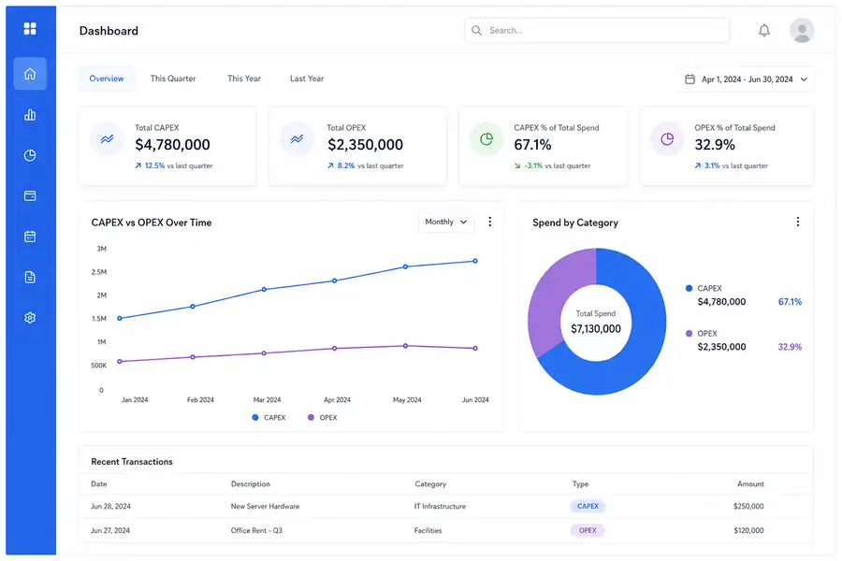Click the May 2024 OPEX data point
Viewport: 842px width, 561px height.
(405, 346)
